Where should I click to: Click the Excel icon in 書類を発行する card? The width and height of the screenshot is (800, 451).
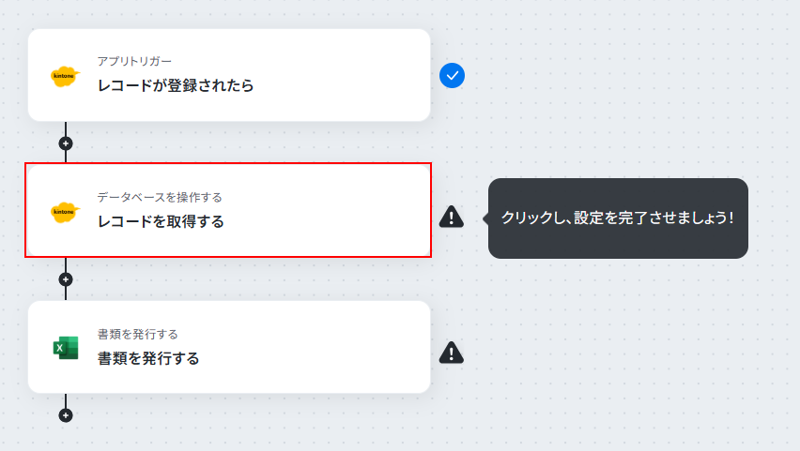66,348
